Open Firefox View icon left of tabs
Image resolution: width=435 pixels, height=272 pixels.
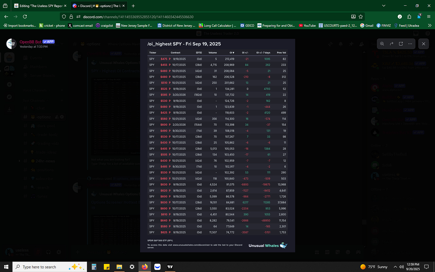click(5, 6)
